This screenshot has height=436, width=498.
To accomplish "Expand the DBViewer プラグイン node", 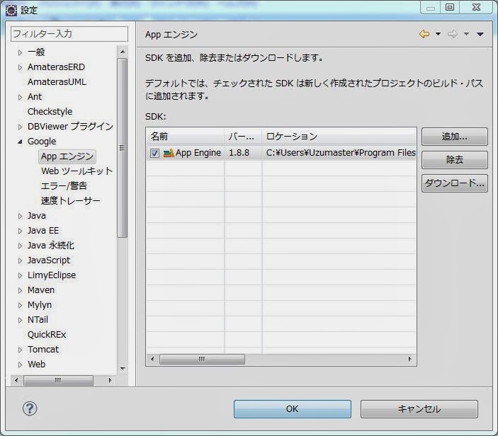I will coord(20,127).
